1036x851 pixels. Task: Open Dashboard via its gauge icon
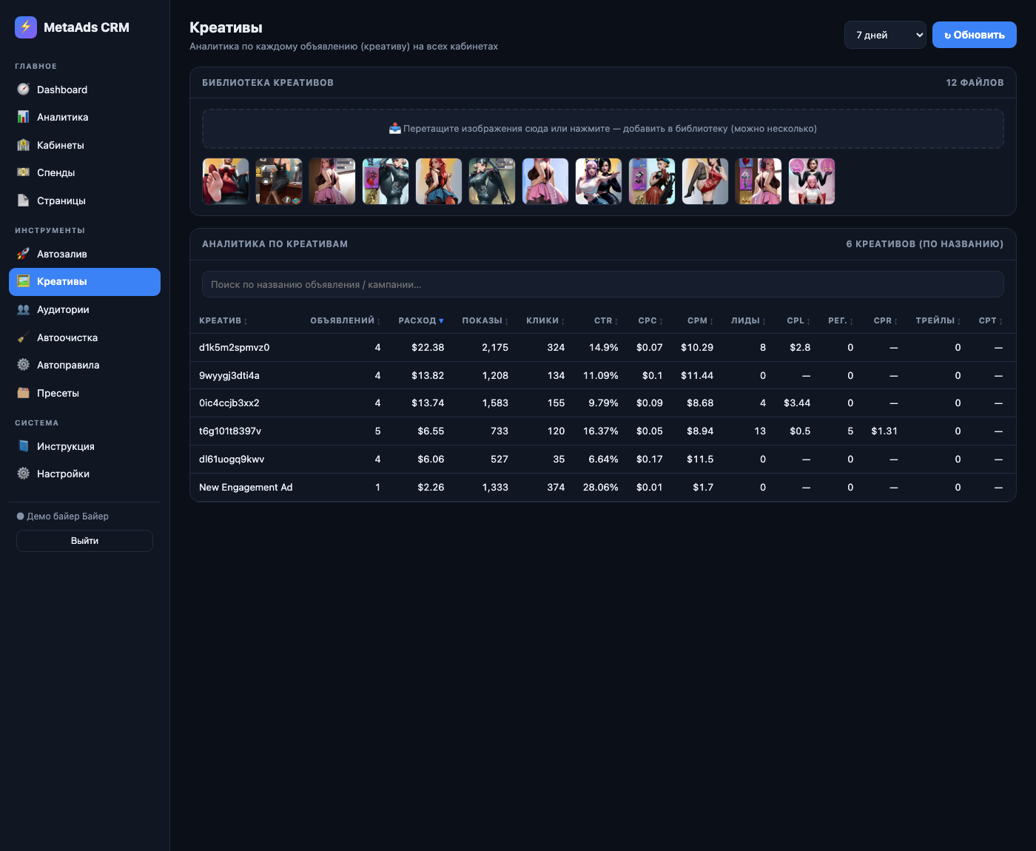tap(24, 90)
